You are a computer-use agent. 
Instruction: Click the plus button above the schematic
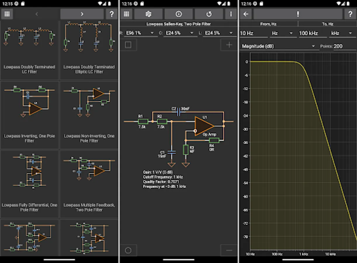click(229, 45)
